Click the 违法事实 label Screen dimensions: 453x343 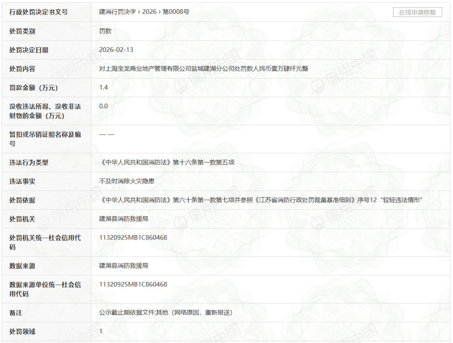(22, 181)
